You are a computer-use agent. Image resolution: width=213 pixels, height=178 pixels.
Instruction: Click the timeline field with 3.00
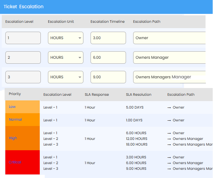(108, 38)
